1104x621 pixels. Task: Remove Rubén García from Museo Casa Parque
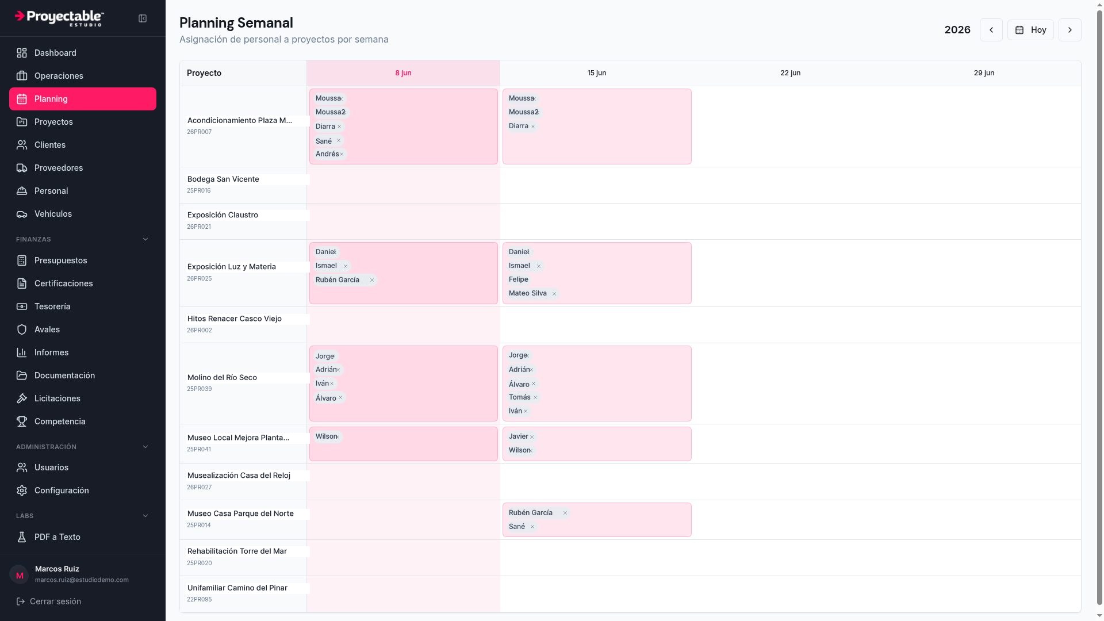(x=565, y=513)
